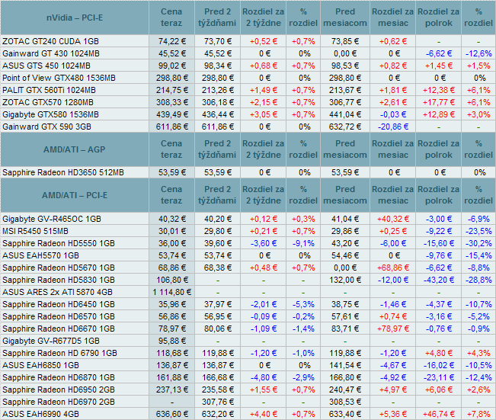The width and height of the screenshot is (496, 420).
Task: Click the -30,2% half-year percentage cell
Action: (x=478, y=243)
